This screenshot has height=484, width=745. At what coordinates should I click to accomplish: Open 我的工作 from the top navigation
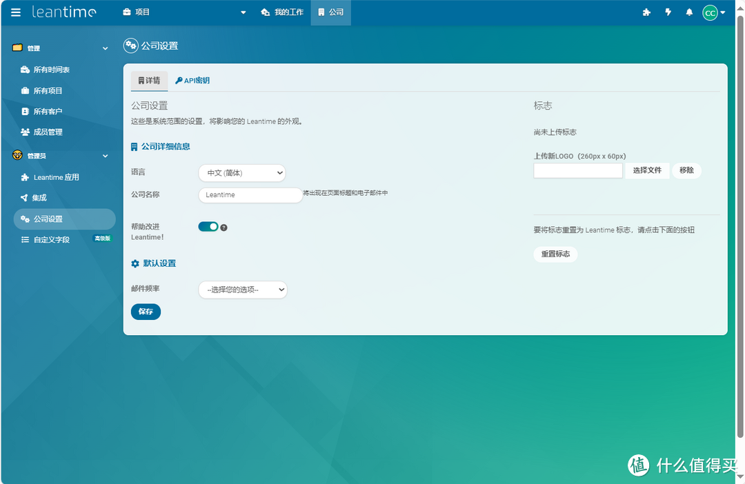pos(282,12)
